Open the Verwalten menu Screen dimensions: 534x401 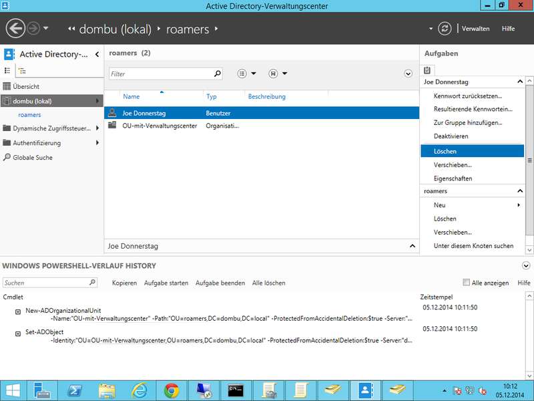click(475, 29)
